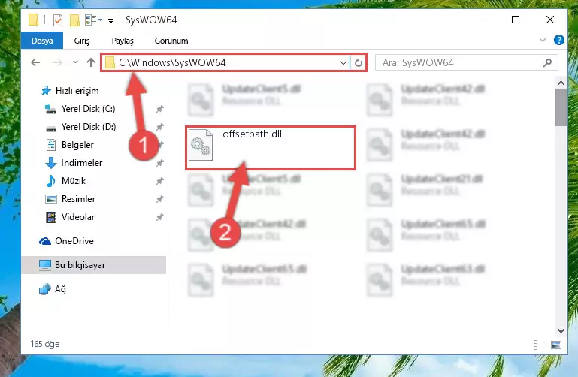This screenshot has width=578, height=377.
Task: Click the network icon beside Ağ
Action: [45, 289]
